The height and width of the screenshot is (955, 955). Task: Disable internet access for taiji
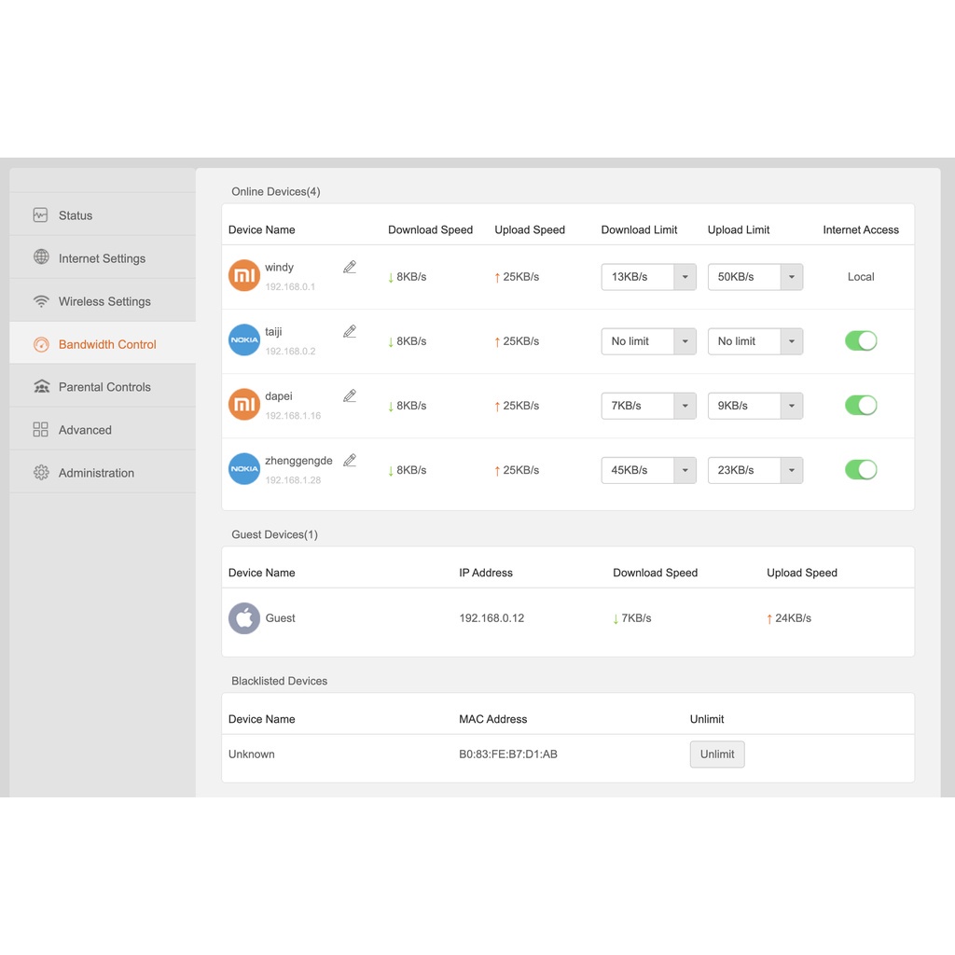(861, 341)
